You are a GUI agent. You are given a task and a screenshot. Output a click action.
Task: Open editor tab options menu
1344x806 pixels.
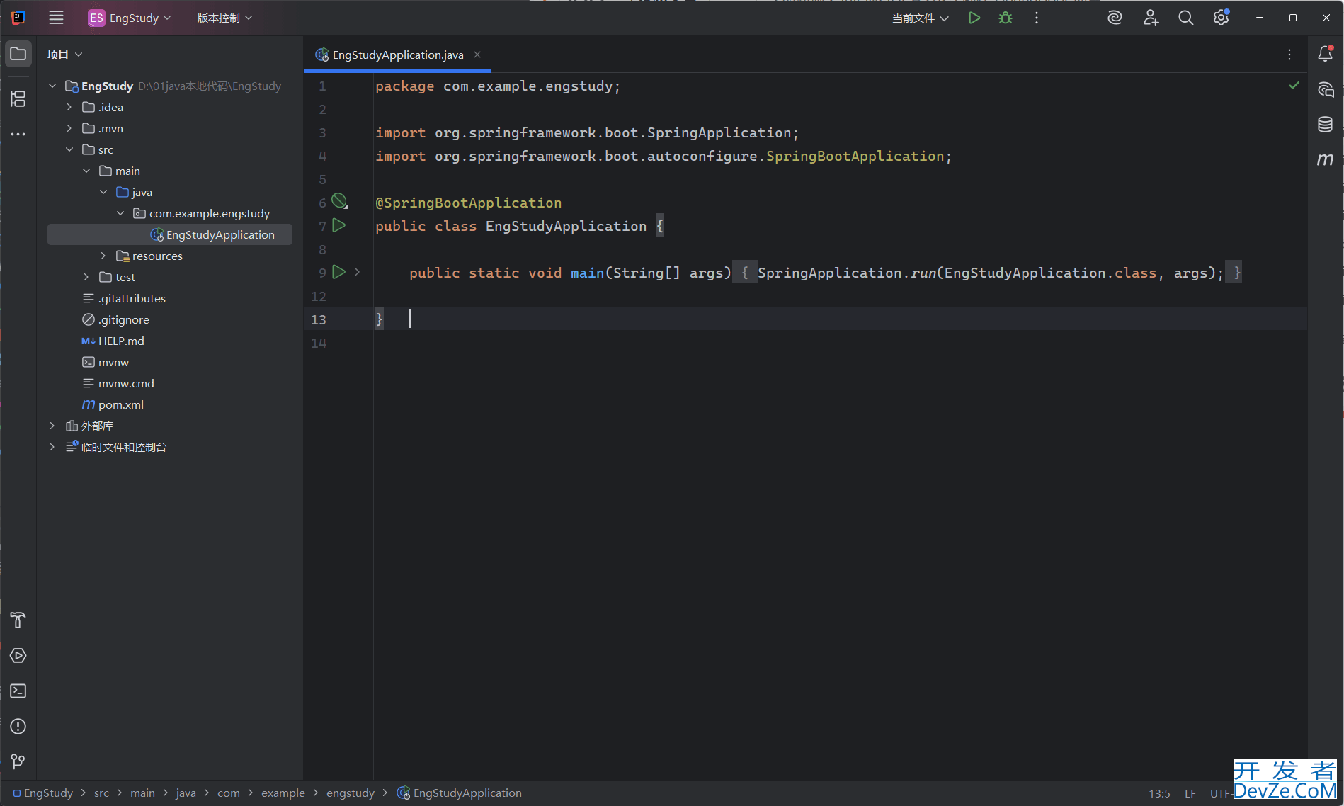pos(1289,55)
